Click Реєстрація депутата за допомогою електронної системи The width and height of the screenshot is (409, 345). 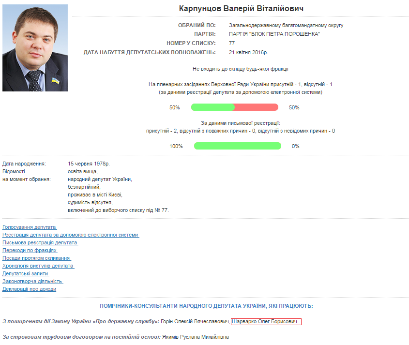71,235
